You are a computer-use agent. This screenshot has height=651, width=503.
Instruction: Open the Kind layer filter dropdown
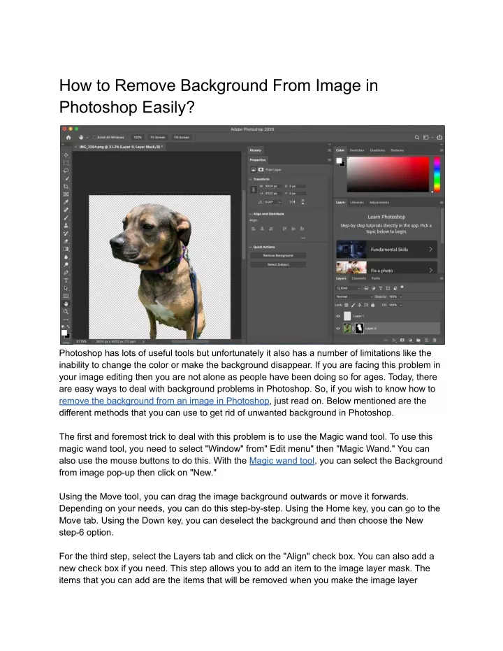(x=348, y=288)
